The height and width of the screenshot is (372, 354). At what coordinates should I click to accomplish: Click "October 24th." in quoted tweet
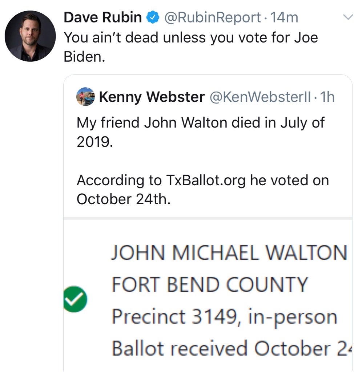pyautogui.click(x=124, y=199)
